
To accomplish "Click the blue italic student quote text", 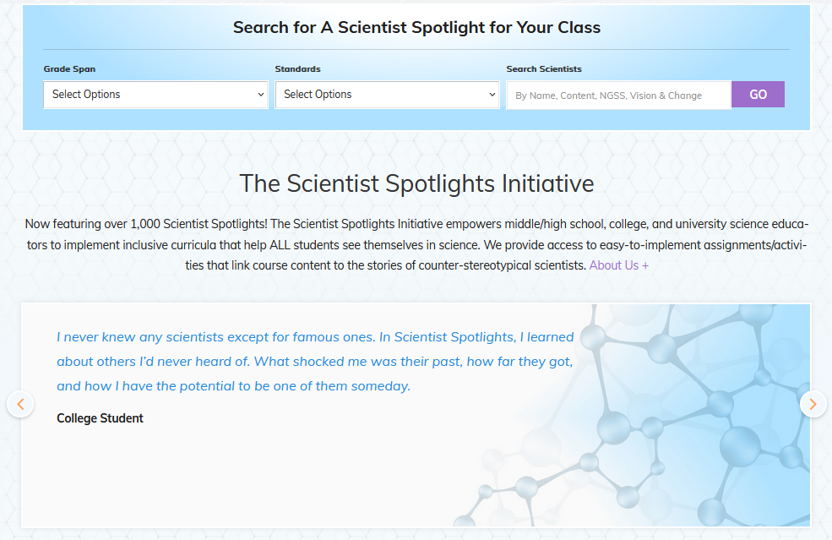I will coord(315,361).
